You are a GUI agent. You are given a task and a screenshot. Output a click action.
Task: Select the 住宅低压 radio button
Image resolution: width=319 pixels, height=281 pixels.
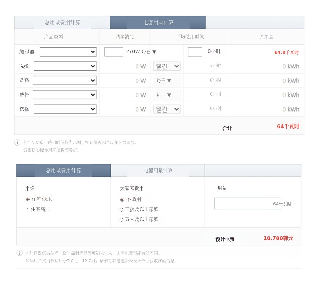point(28,199)
